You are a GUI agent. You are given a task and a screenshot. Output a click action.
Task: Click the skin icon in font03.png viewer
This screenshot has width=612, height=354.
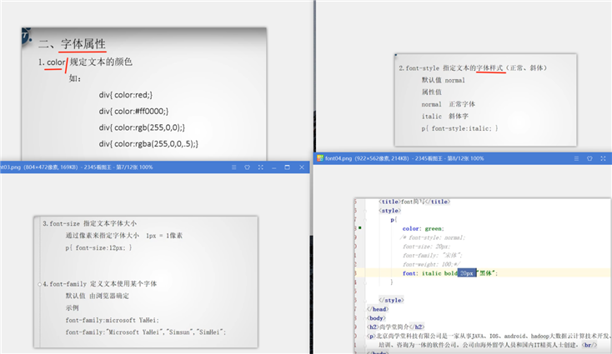(247, 167)
